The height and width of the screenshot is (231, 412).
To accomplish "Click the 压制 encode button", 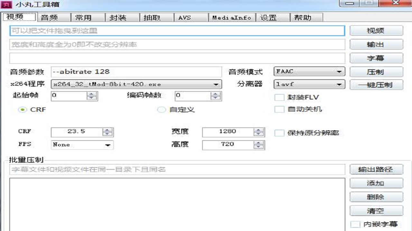I will [376, 72].
